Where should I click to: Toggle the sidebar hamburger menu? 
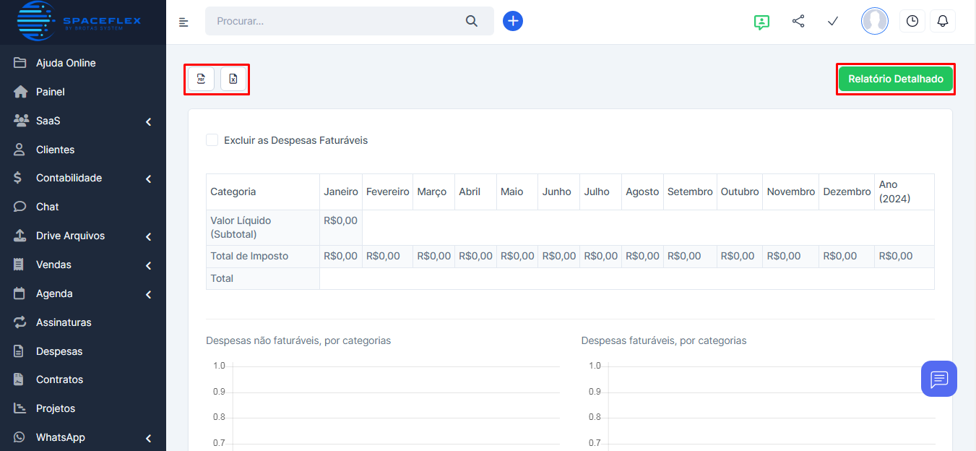pyautogui.click(x=183, y=22)
